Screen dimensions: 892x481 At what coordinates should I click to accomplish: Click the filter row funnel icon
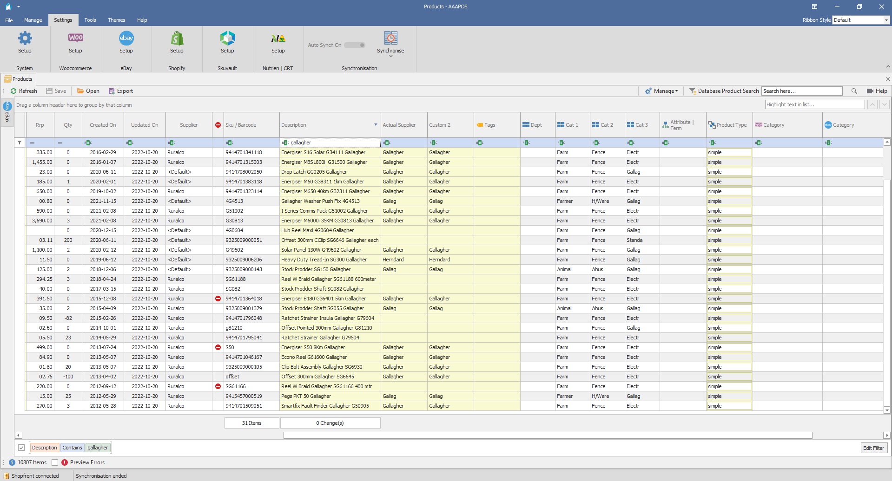pyautogui.click(x=20, y=143)
